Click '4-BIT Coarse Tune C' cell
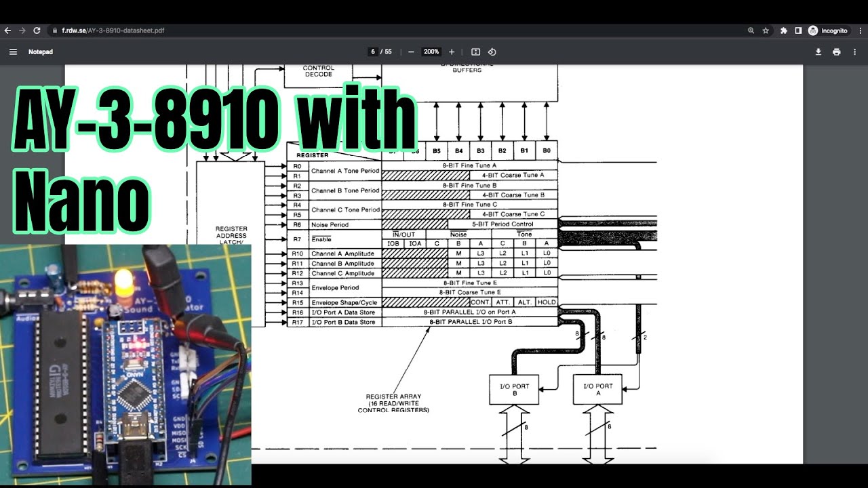The height and width of the screenshot is (488, 868). pyautogui.click(x=513, y=214)
